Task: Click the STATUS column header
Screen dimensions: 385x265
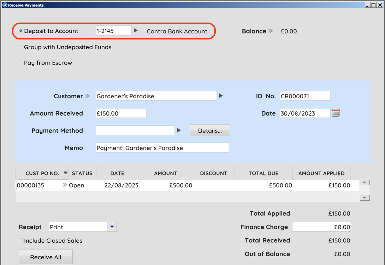Action: coord(82,173)
